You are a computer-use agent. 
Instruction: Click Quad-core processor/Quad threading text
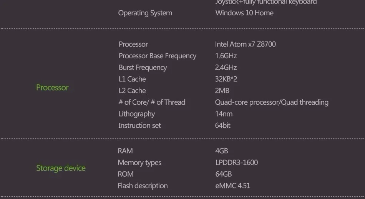click(272, 102)
